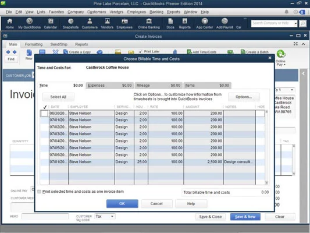Switch to the Send/Ship ribbon tab
The height and width of the screenshot is (233, 310).
(x=59, y=44)
